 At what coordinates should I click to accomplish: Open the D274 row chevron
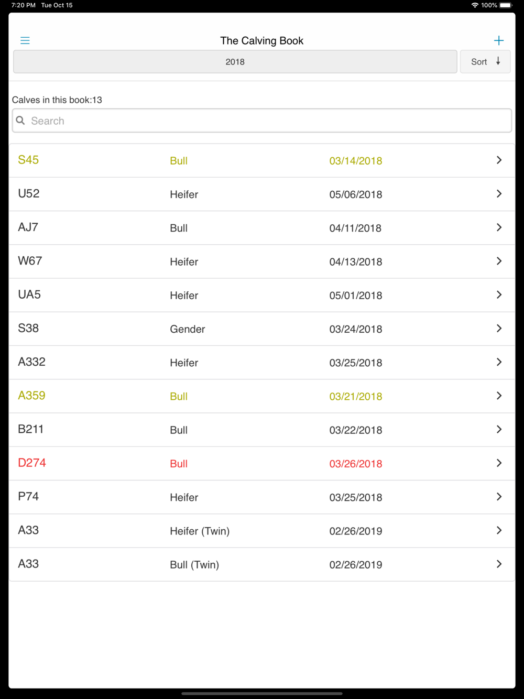pos(499,463)
